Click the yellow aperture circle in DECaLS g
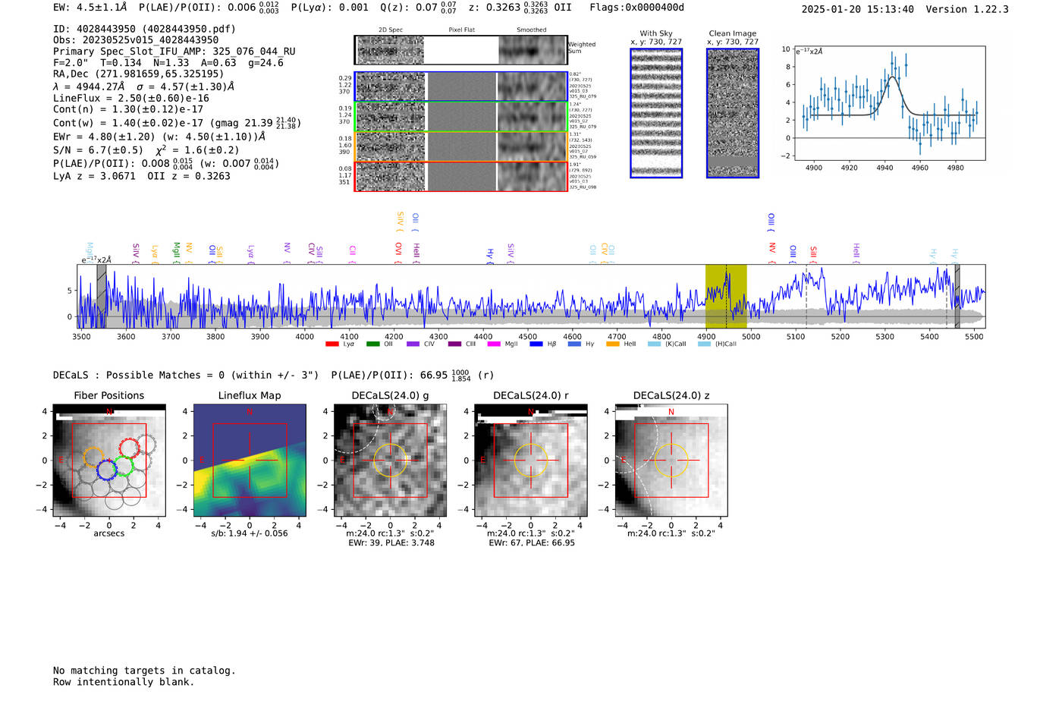The height and width of the screenshot is (723, 1062). click(391, 461)
